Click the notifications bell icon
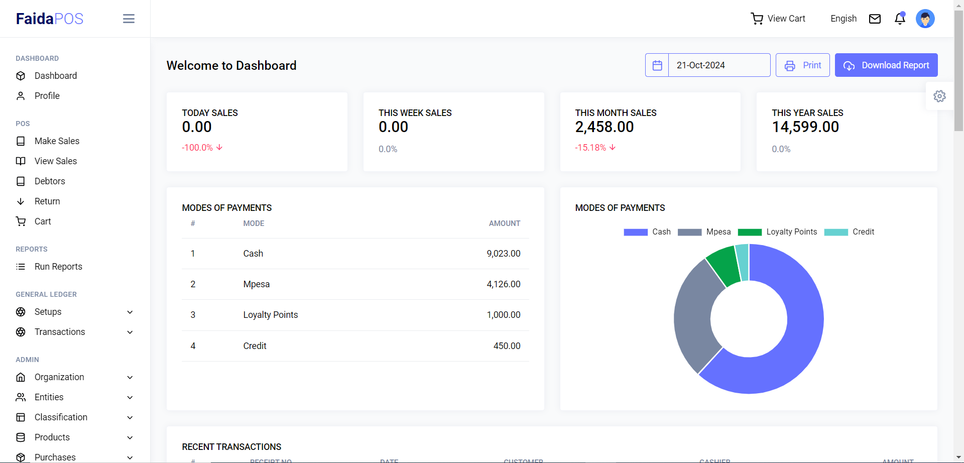 coord(900,19)
